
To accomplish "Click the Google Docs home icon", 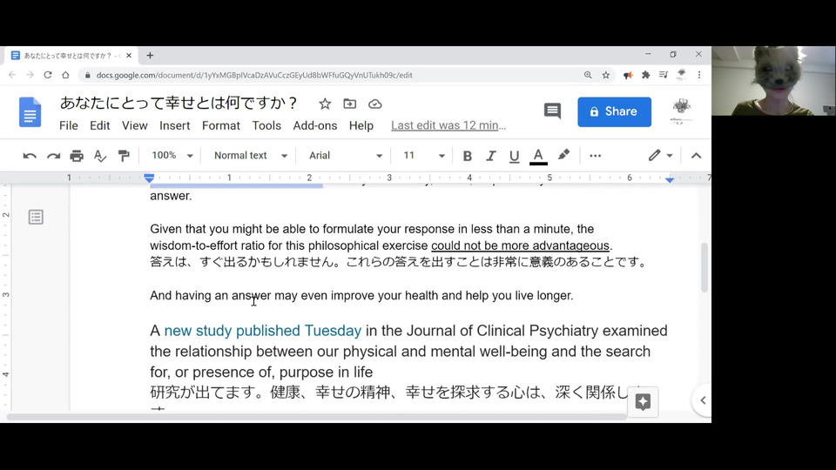I will point(30,112).
